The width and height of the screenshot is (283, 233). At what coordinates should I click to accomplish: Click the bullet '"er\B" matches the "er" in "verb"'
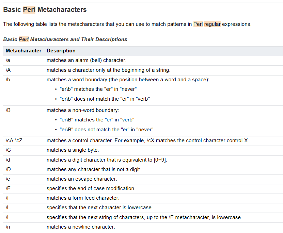click(x=97, y=120)
